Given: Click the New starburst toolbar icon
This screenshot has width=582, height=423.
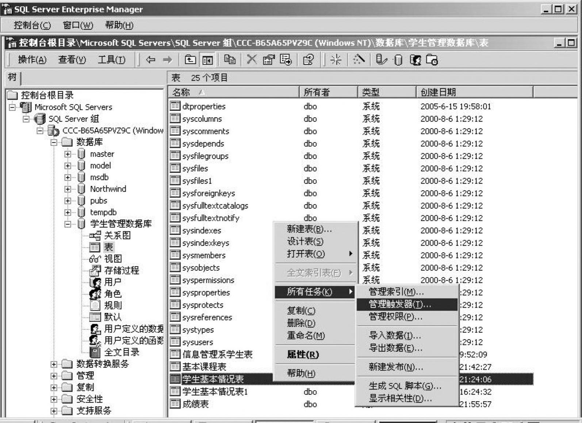Looking at the screenshot, I should click(336, 59).
